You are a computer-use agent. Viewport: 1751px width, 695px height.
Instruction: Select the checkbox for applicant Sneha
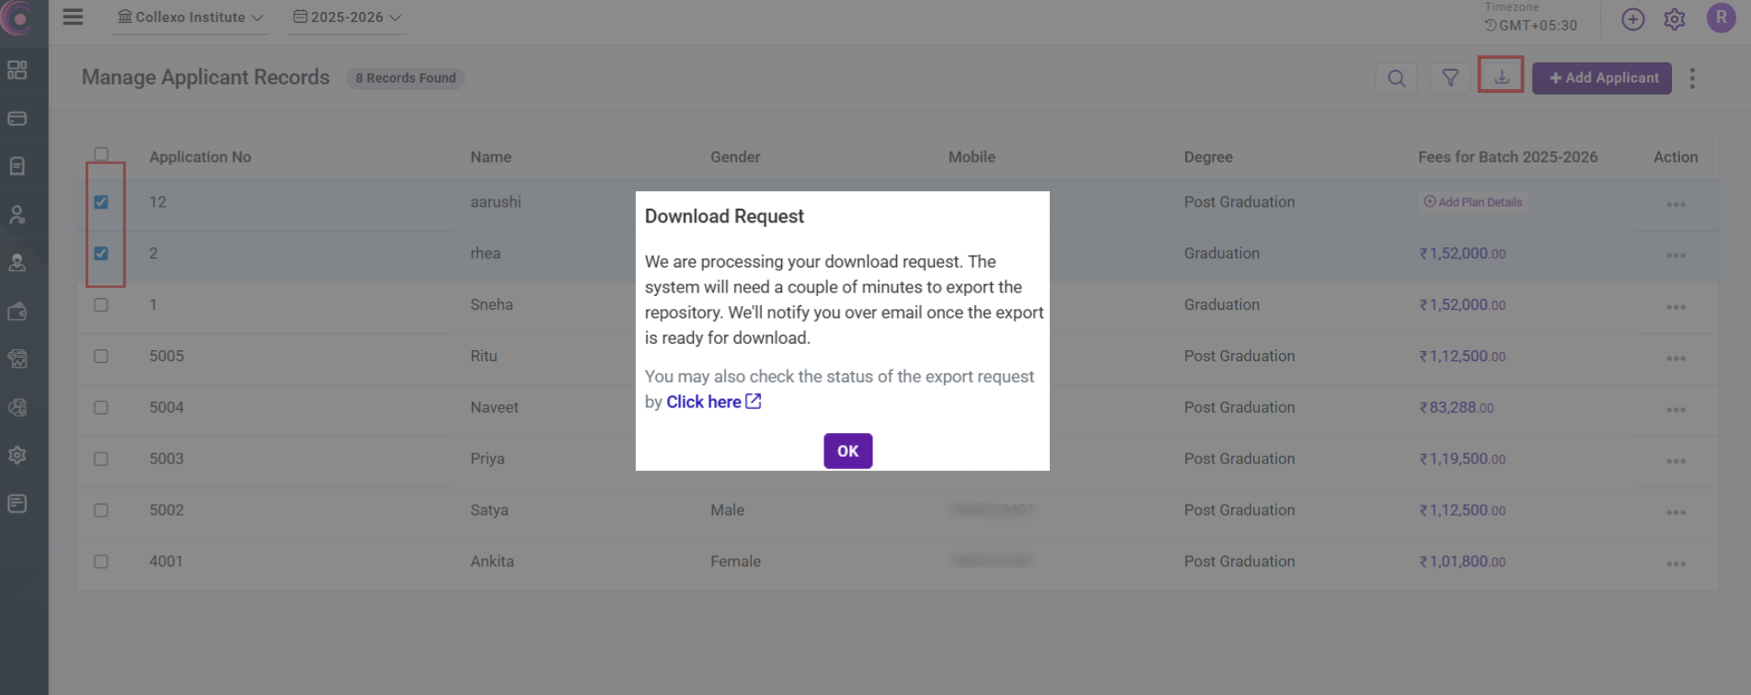[101, 305]
